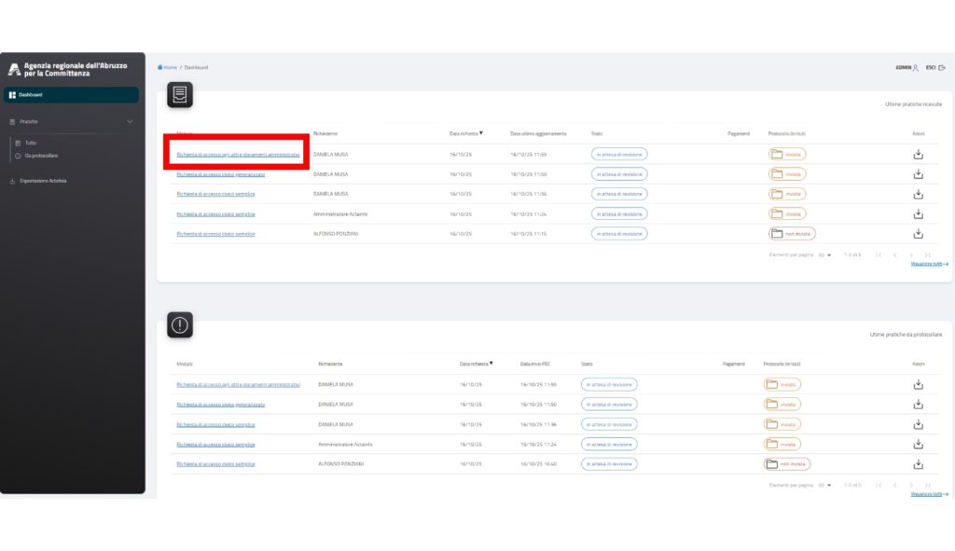Click 'inviata' protocol badge in first bottom row
This screenshot has width=955, height=551.
click(782, 384)
